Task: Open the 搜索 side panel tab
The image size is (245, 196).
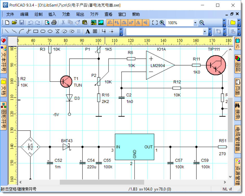Action: [237, 111]
